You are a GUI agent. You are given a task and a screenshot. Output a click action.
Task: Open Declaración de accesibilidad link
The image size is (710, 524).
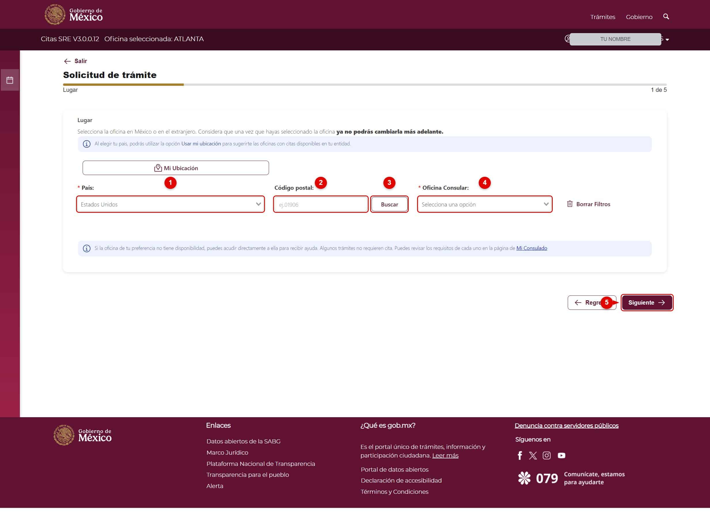pyautogui.click(x=401, y=480)
